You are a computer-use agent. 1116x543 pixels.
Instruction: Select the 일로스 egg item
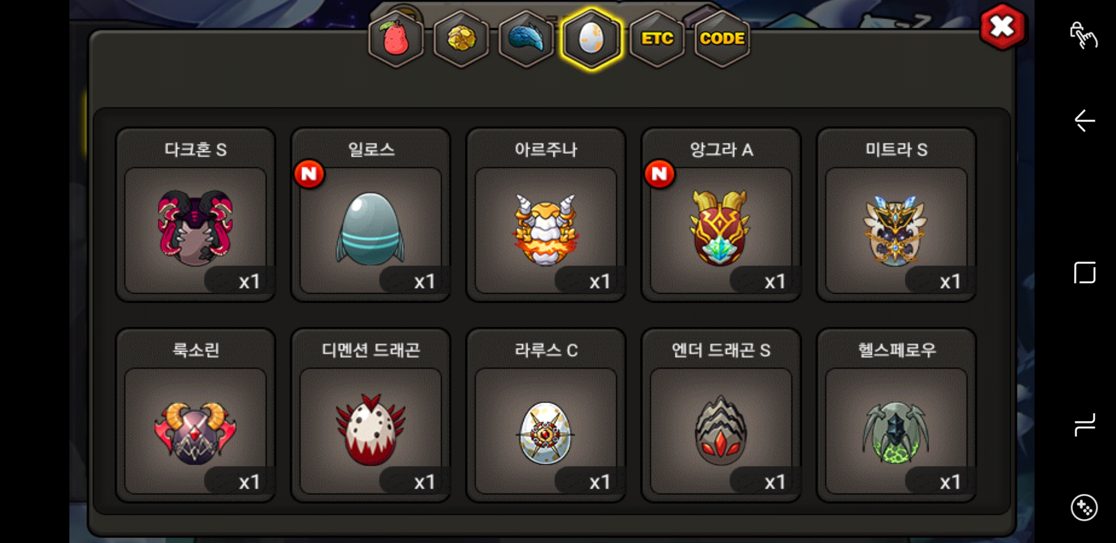(x=371, y=215)
